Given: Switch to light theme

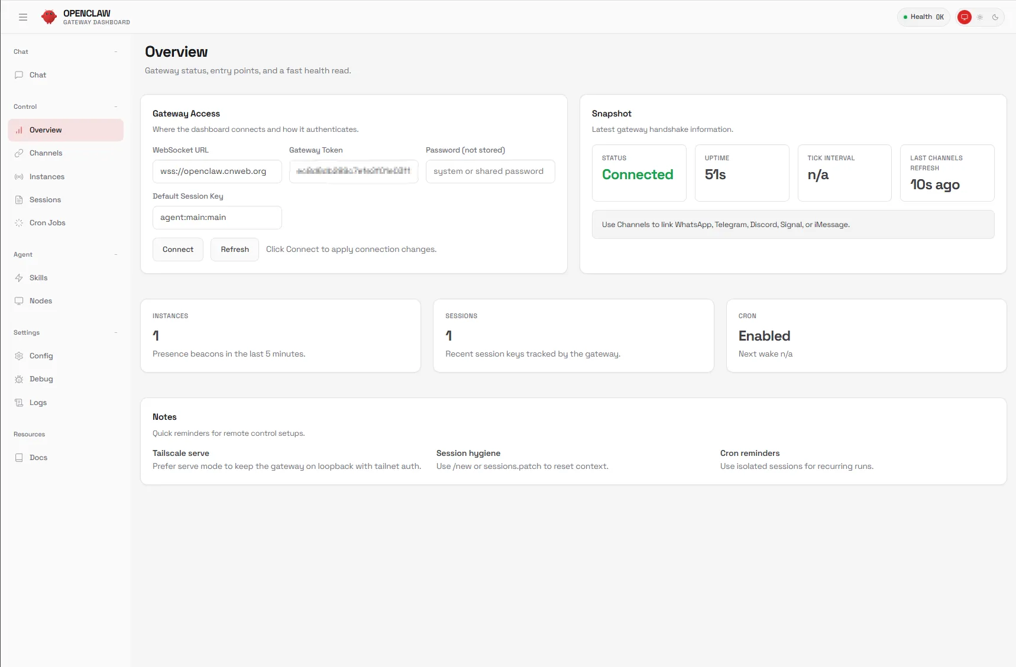Looking at the screenshot, I should (x=980, y=17).
